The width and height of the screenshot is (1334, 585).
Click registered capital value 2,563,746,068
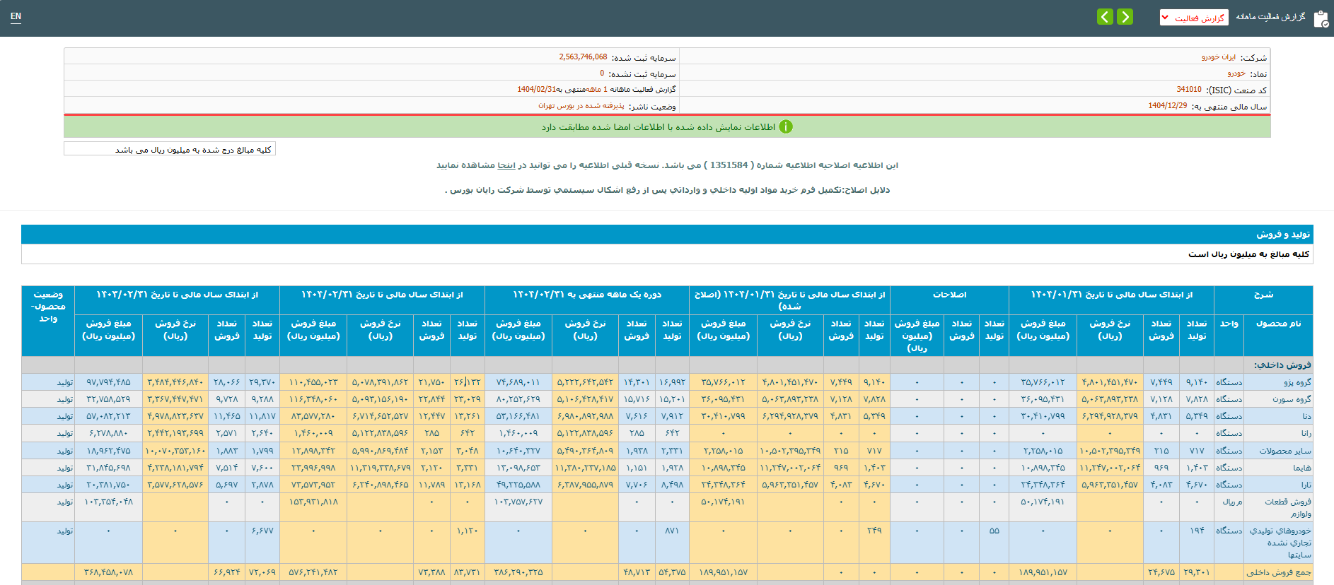[x=583, y=57]
